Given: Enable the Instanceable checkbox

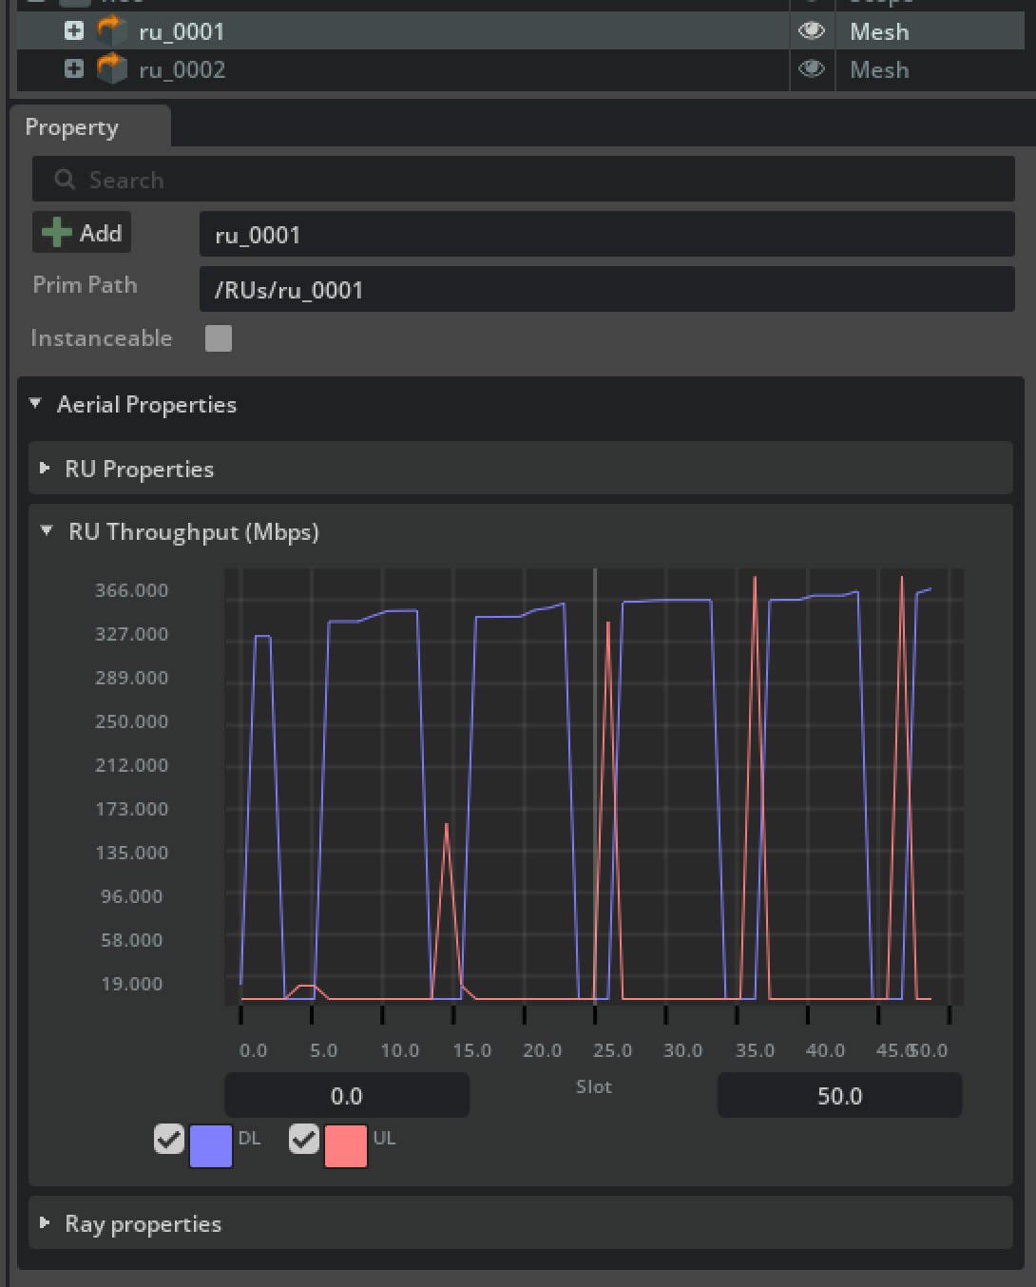Looking at the screenshot, I should [219, 338].
